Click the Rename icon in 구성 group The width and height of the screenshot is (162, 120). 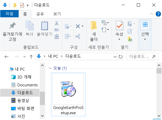[78, 36]
